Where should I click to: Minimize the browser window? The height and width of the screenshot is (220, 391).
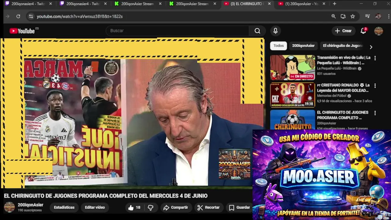coord(361,4)
